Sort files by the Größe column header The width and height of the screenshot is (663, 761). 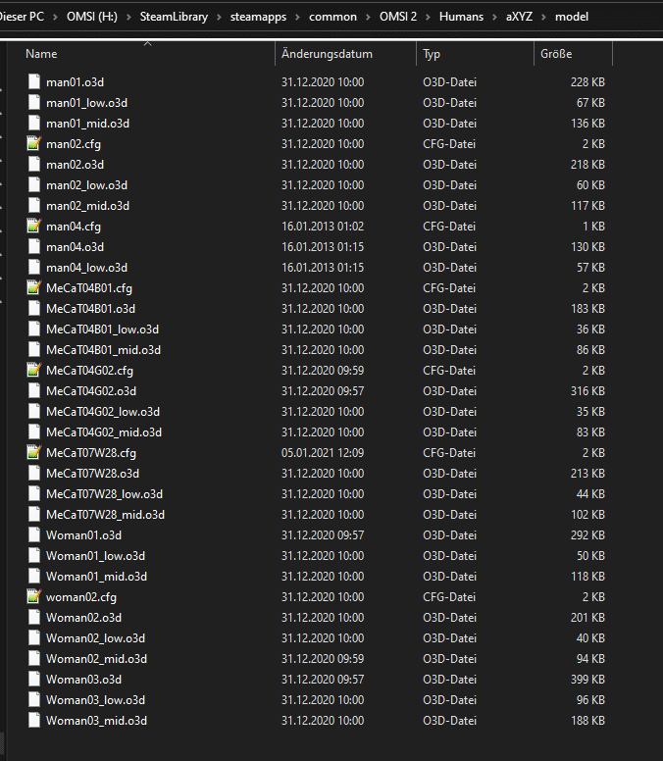click(556, 54)
